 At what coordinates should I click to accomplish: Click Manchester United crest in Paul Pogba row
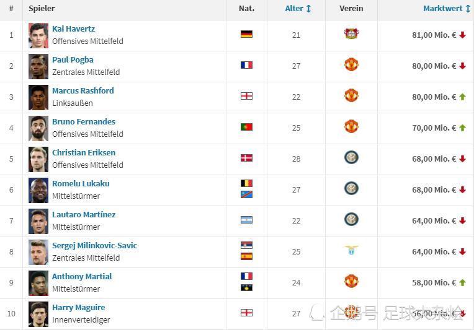(x=351, y=64)
